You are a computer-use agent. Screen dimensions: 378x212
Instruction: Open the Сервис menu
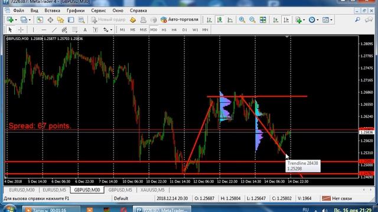click(x=99, y=11)
